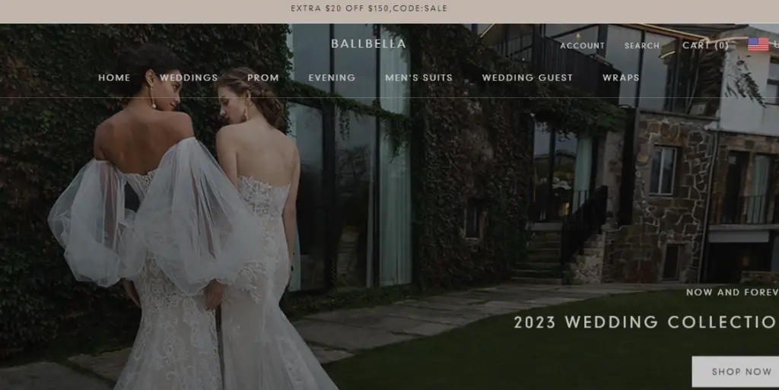779x390 pixels.
Task: Click the Now and Forever tagline
Action: [x=732, y=292]
